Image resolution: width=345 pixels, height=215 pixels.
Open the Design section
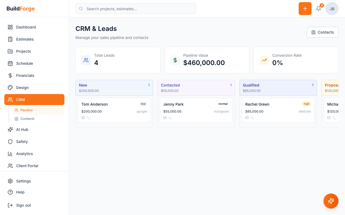tap(22, 88)
